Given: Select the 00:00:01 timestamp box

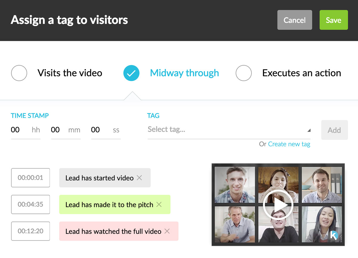Looking at the screenshot, I should tap(30, 178).
